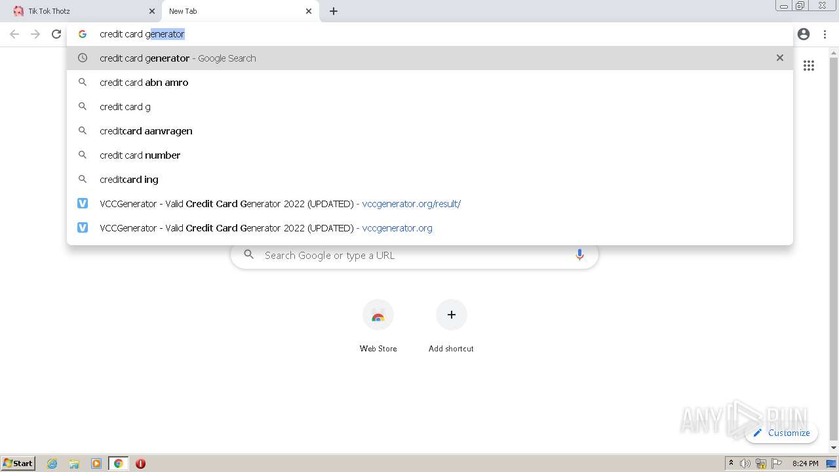Choose the 'credit card g' suggestion
This screenshot has width=839, height=472.
(430, 107)
